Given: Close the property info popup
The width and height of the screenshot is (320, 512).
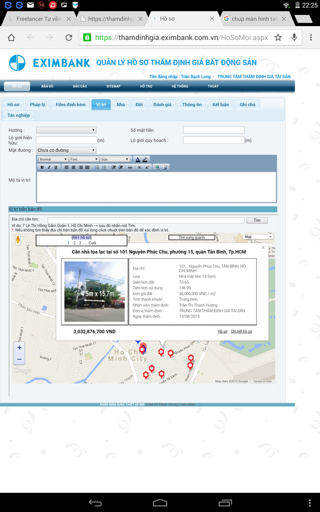Looking at the screenshot, I should click(x=263, y=247).
